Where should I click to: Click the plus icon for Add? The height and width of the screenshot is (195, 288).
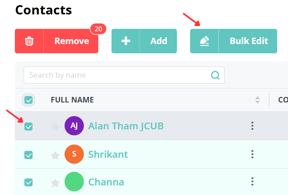126,41
